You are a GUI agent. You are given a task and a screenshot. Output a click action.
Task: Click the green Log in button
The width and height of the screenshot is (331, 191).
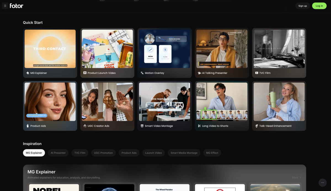(319, 6)
